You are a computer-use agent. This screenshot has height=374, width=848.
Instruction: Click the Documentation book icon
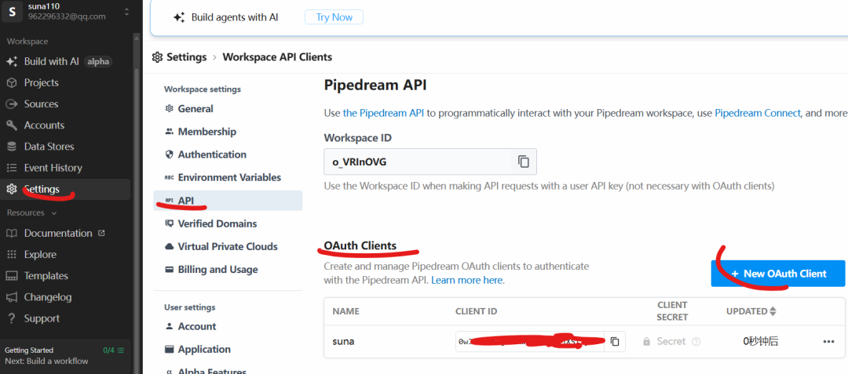(x=11, y=233)
